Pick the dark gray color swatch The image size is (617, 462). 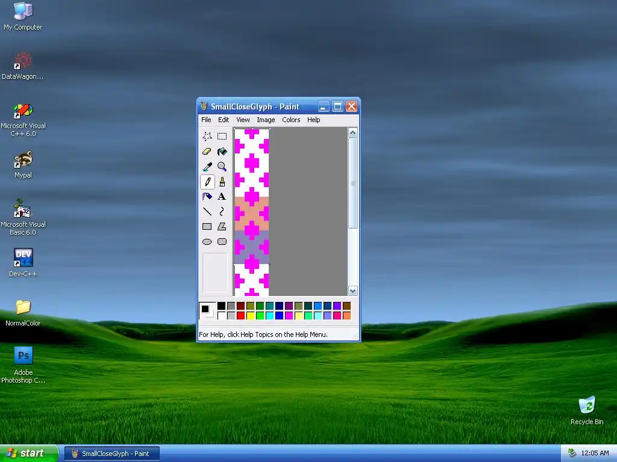(231, 306)
